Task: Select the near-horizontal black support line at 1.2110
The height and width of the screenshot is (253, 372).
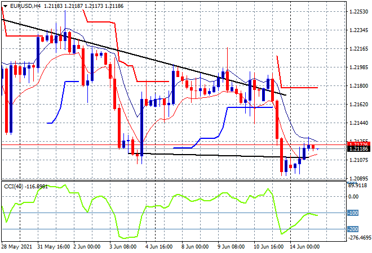Action: tap(218, 155)
